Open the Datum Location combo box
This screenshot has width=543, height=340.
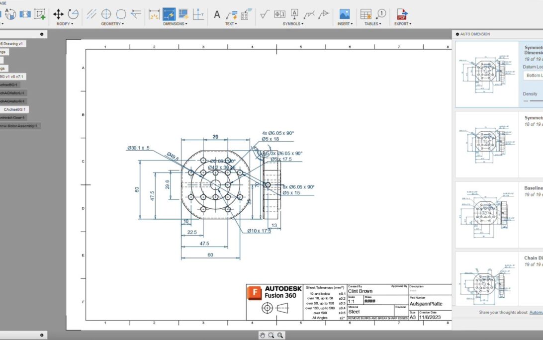pyautogui.click(x=533, y=76)
